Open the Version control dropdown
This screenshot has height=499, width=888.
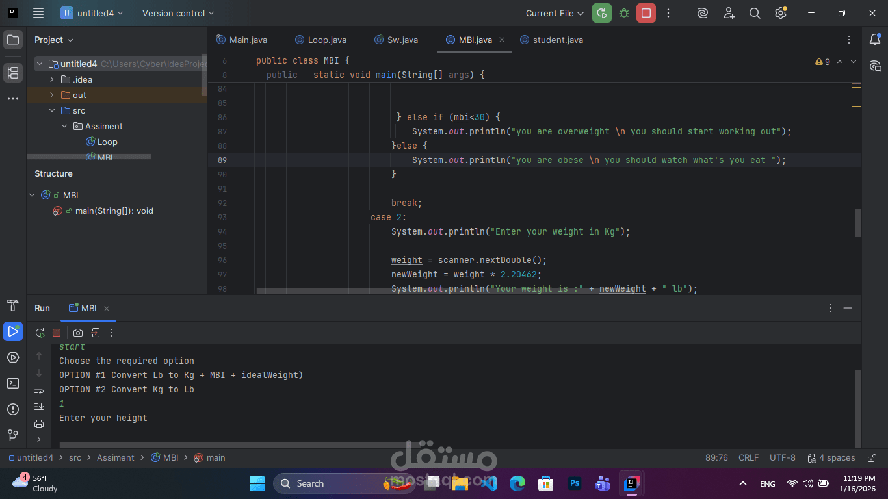[176, 13]
